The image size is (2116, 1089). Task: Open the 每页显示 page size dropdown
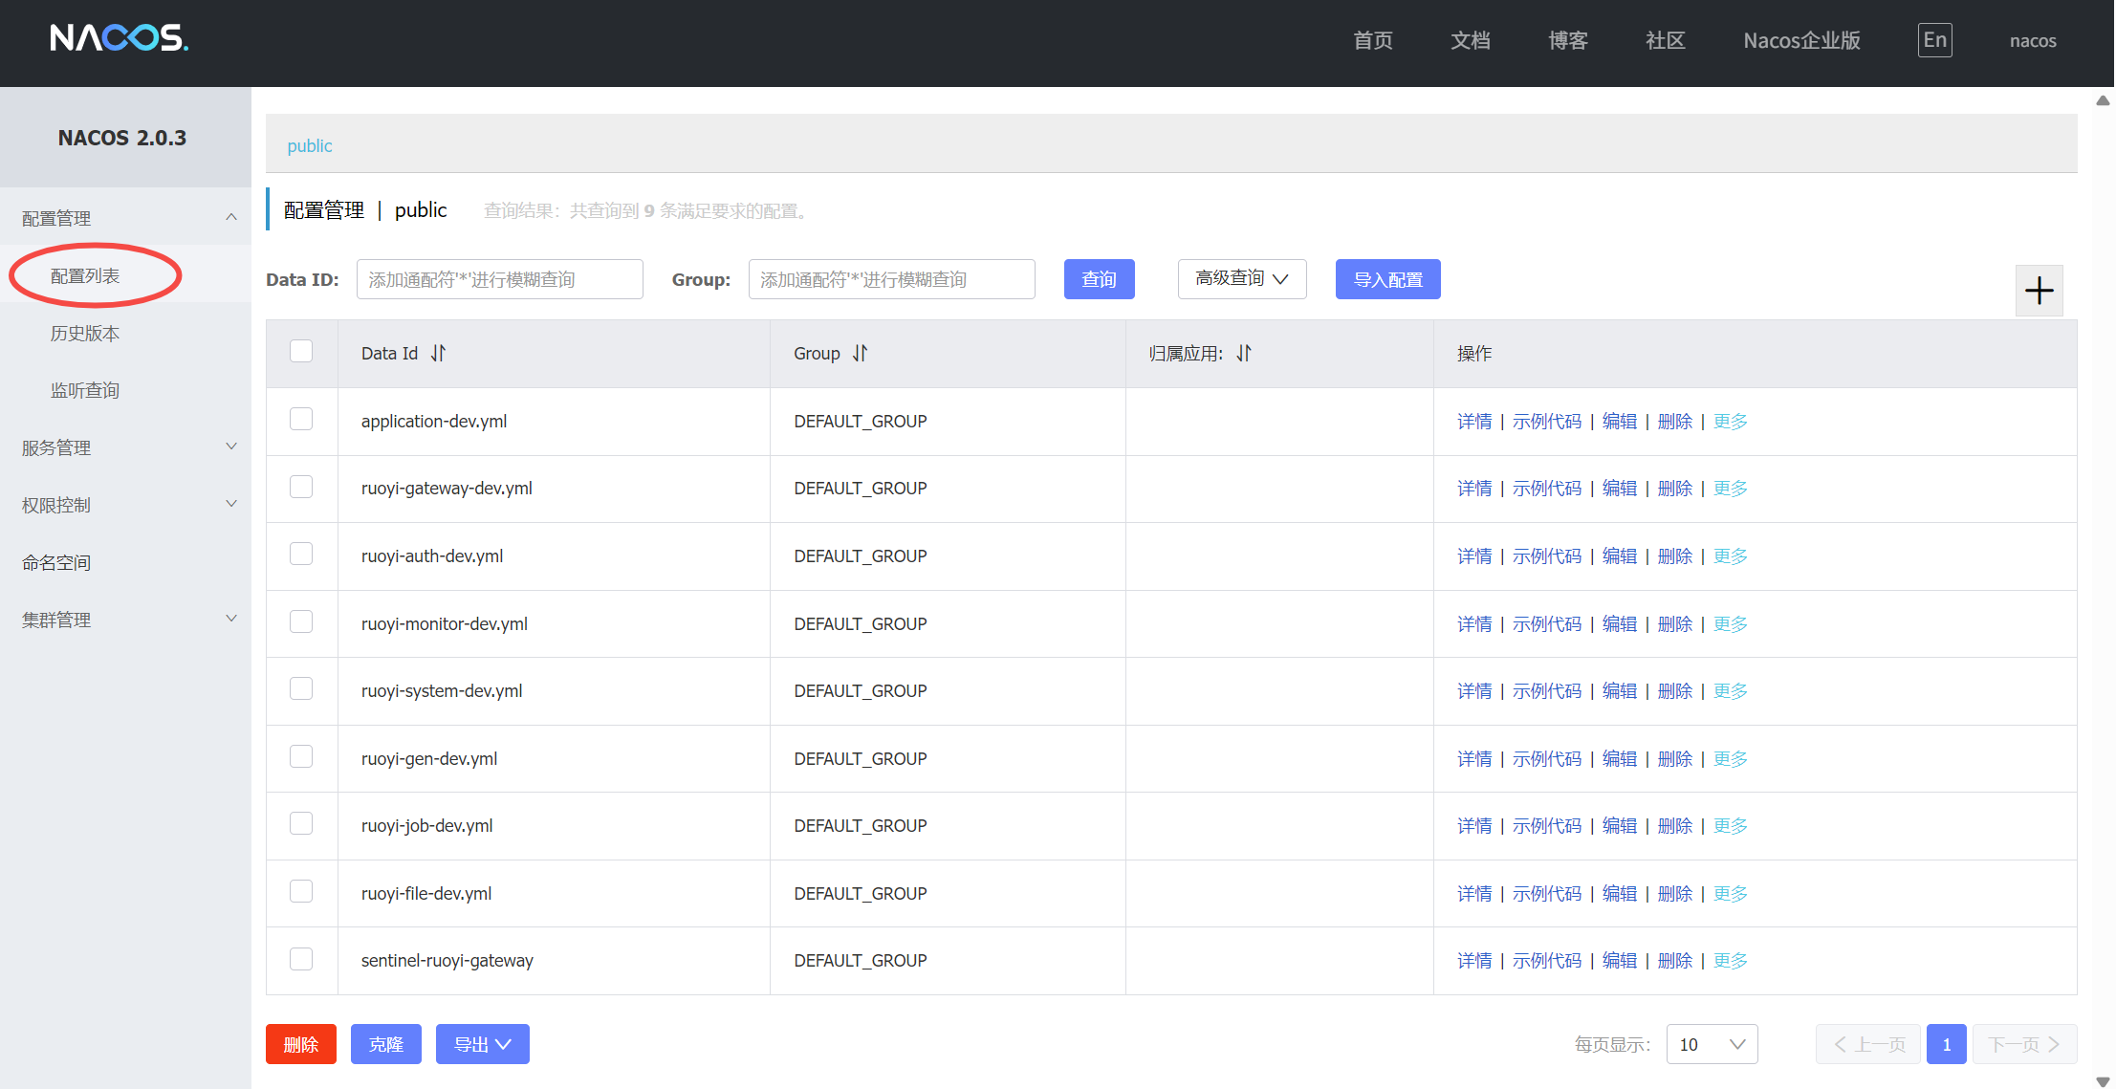(x=1712, y=1044)
